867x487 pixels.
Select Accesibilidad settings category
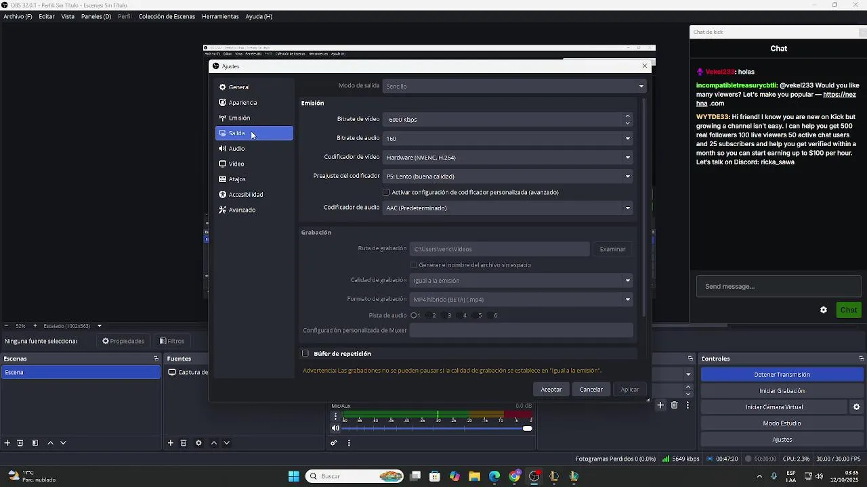click(254, 195)
